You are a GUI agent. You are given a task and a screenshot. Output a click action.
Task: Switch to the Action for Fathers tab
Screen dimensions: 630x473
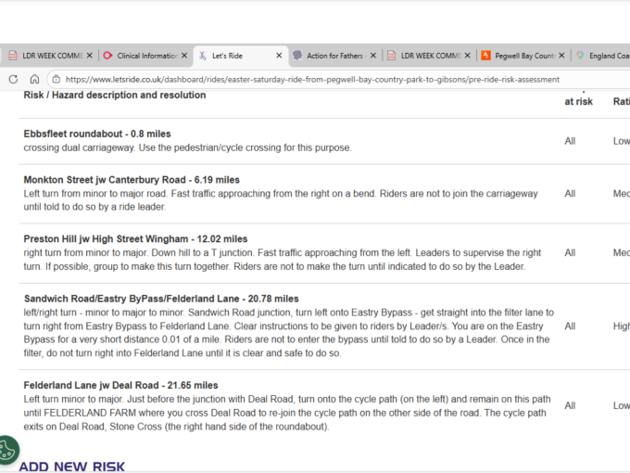334,56
